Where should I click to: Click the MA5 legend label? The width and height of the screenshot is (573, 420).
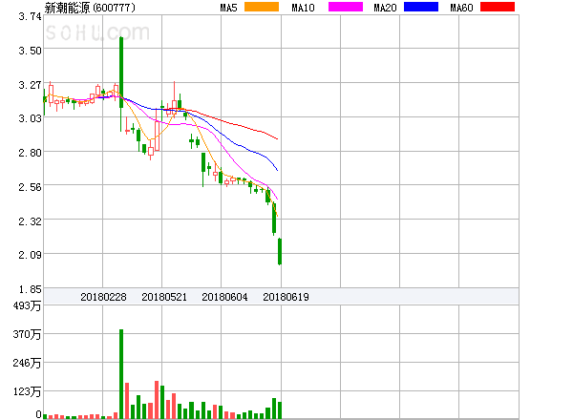[228, 8]
